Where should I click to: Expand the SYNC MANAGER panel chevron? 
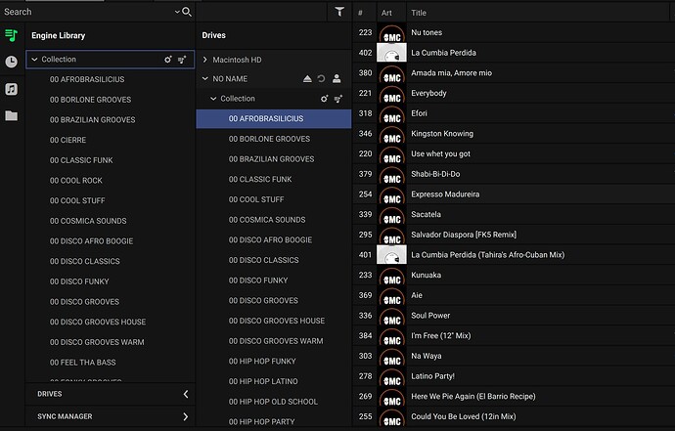[x=186, y=416]
